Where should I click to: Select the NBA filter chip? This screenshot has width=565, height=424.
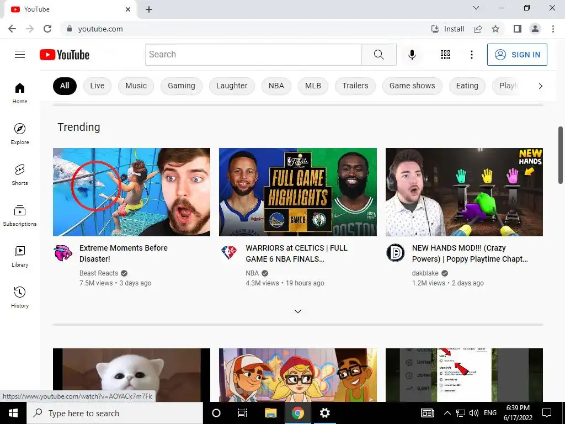pos(276,86)
